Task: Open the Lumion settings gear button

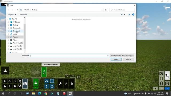Action: click(x=161, y=88)
